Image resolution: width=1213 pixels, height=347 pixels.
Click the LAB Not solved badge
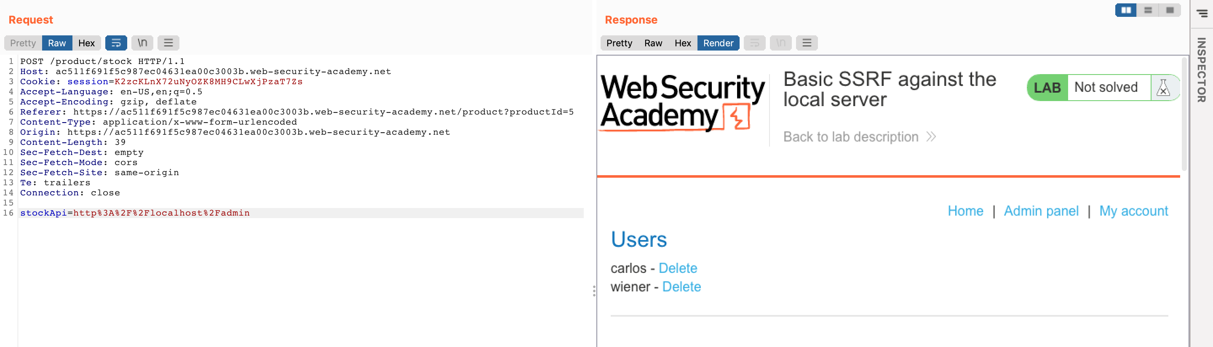[x=1103, y=88]
